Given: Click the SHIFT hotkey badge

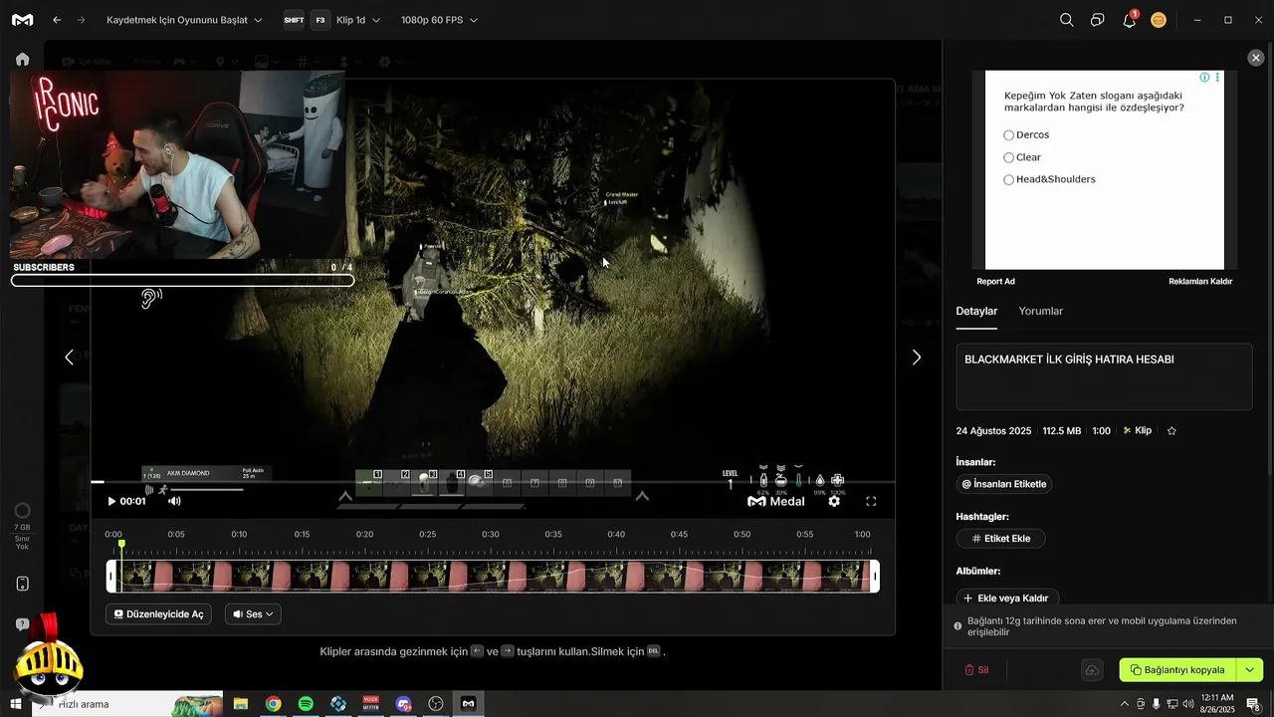Looking at the screenshot, I should click(294, 20).
